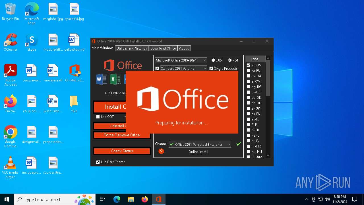This screenshot has width=364, height=205.
Task: Click the Langs list scrollbar thumb
Action: click(x=268, y=78)
